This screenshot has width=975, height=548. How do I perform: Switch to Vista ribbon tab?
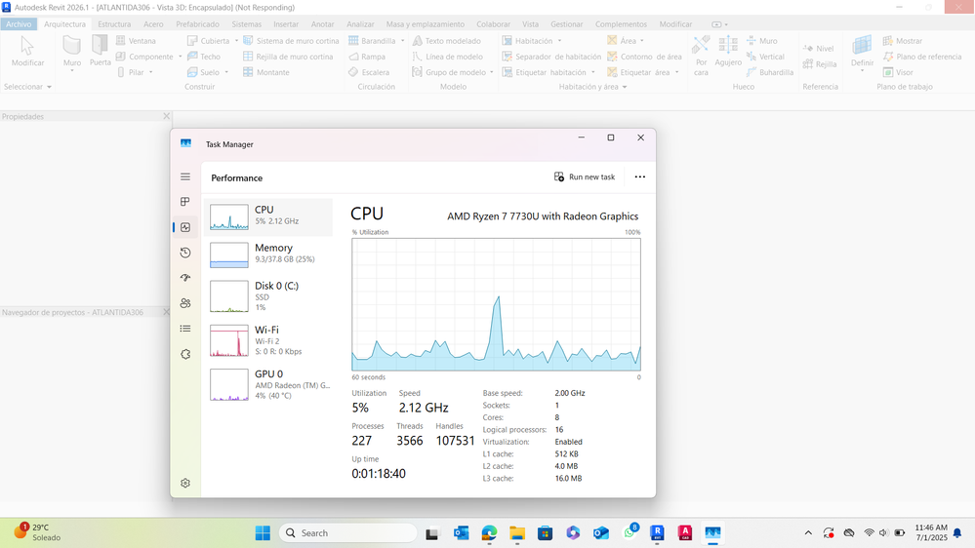(530, 24)
